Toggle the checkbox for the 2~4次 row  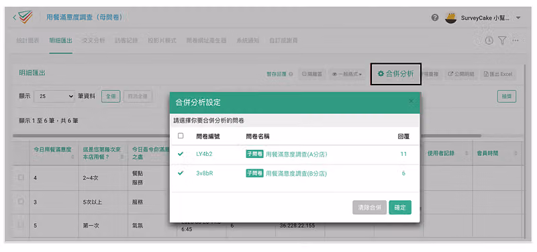[21, 178]
